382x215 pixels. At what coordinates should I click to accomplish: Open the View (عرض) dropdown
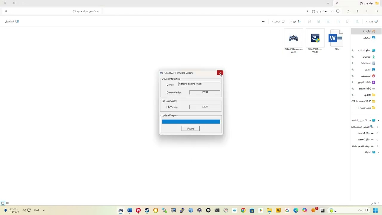click(x=279, y=21)
